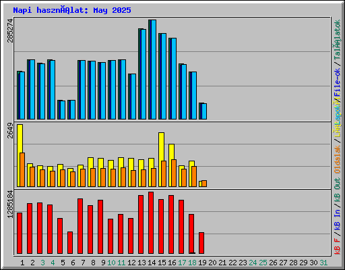This screenshot has width=345, height=270.
Task: Select day label 19 on the axis
Action: coord(202,263)
